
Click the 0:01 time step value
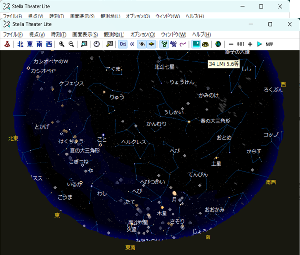coord(240,44)
